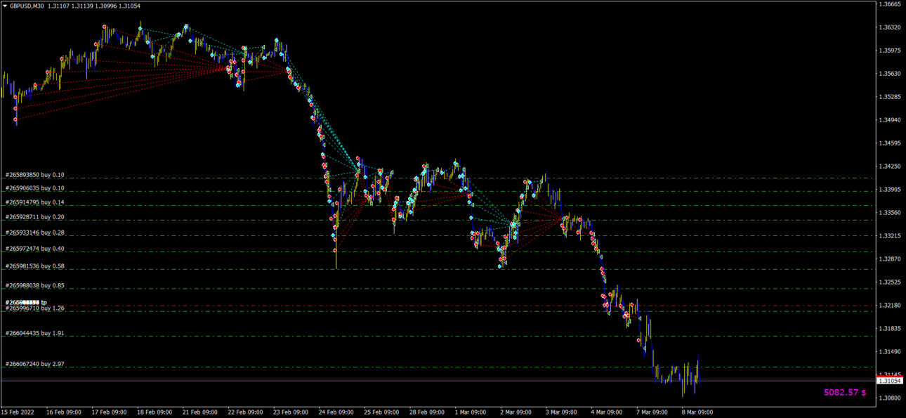Click time axis label 8 Mar 09:00

[698, 412]
